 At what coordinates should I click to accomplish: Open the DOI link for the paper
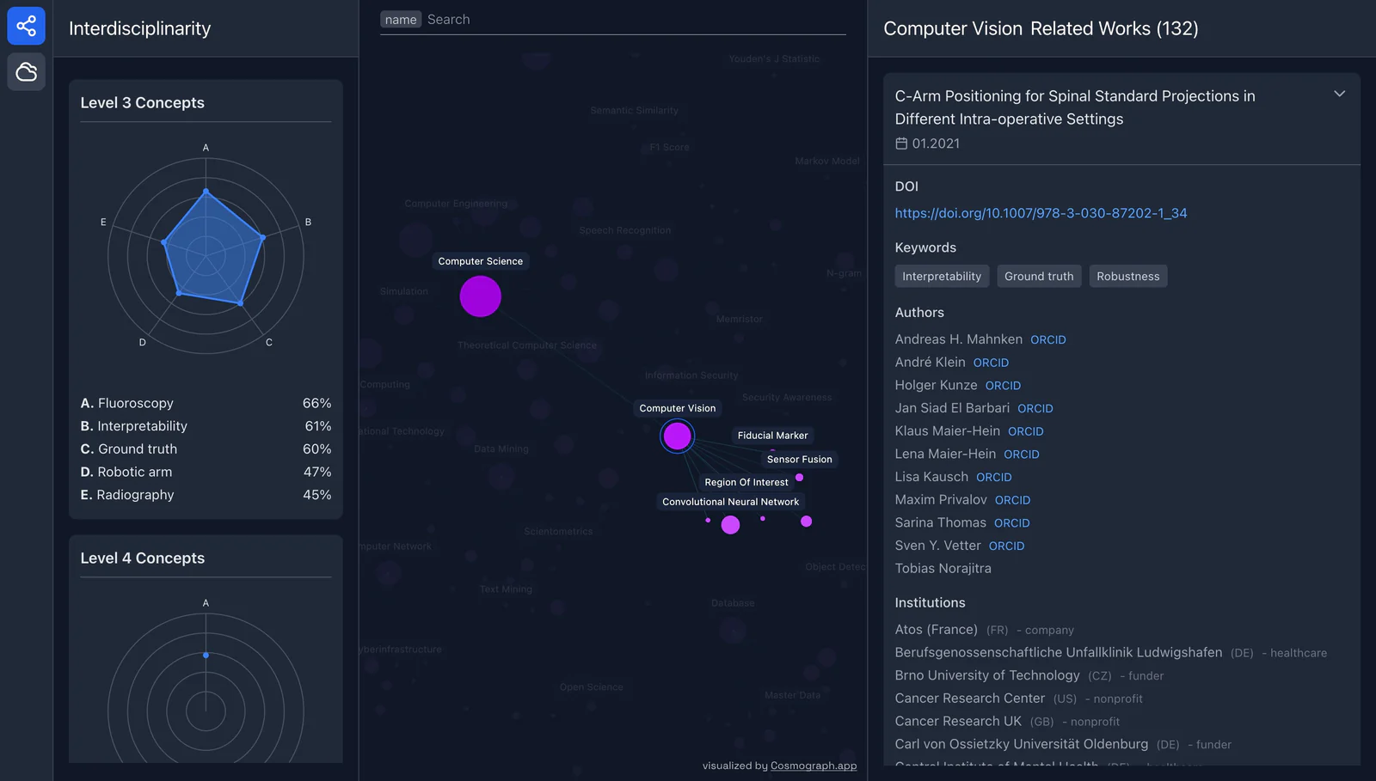point(1041,213)
